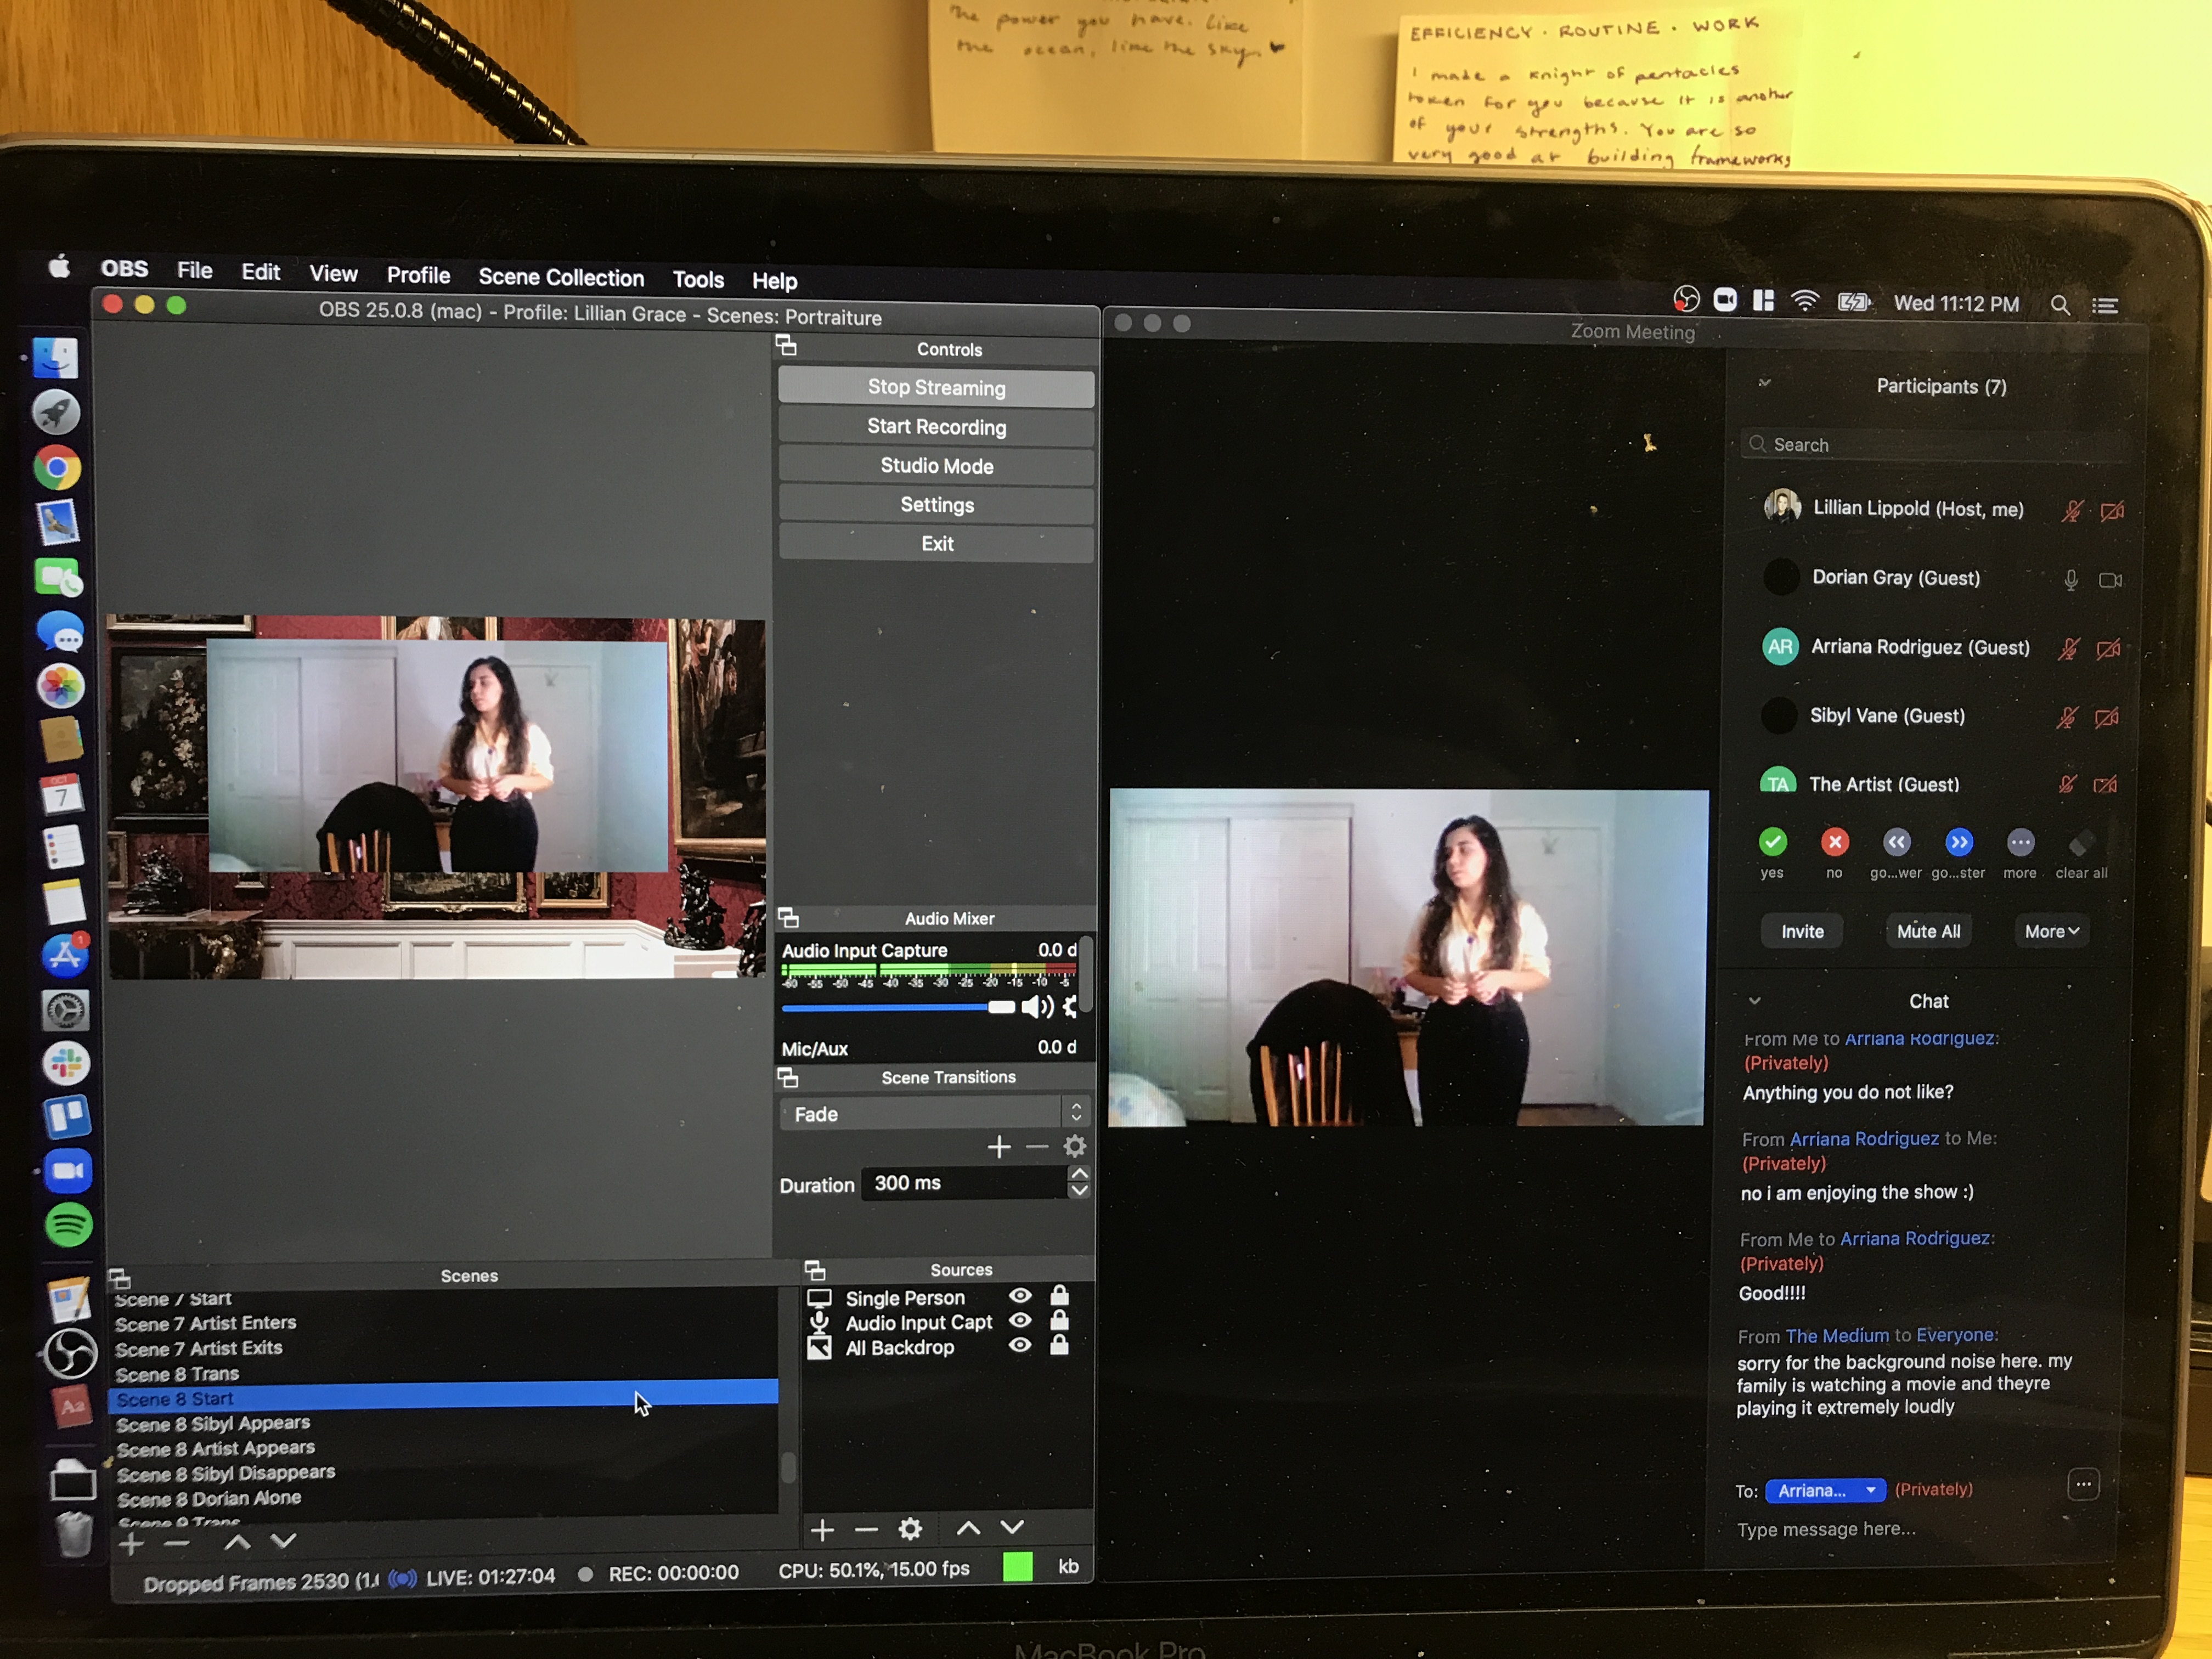
Task: Open the Fade transition dropdown
Action: [x=934, y=1113]
